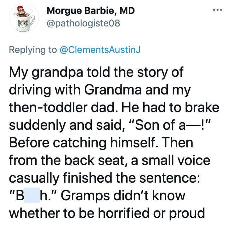The image size is (233, 228).
Task: View the Morgue Barbie profile avatar
Action: 24,18
